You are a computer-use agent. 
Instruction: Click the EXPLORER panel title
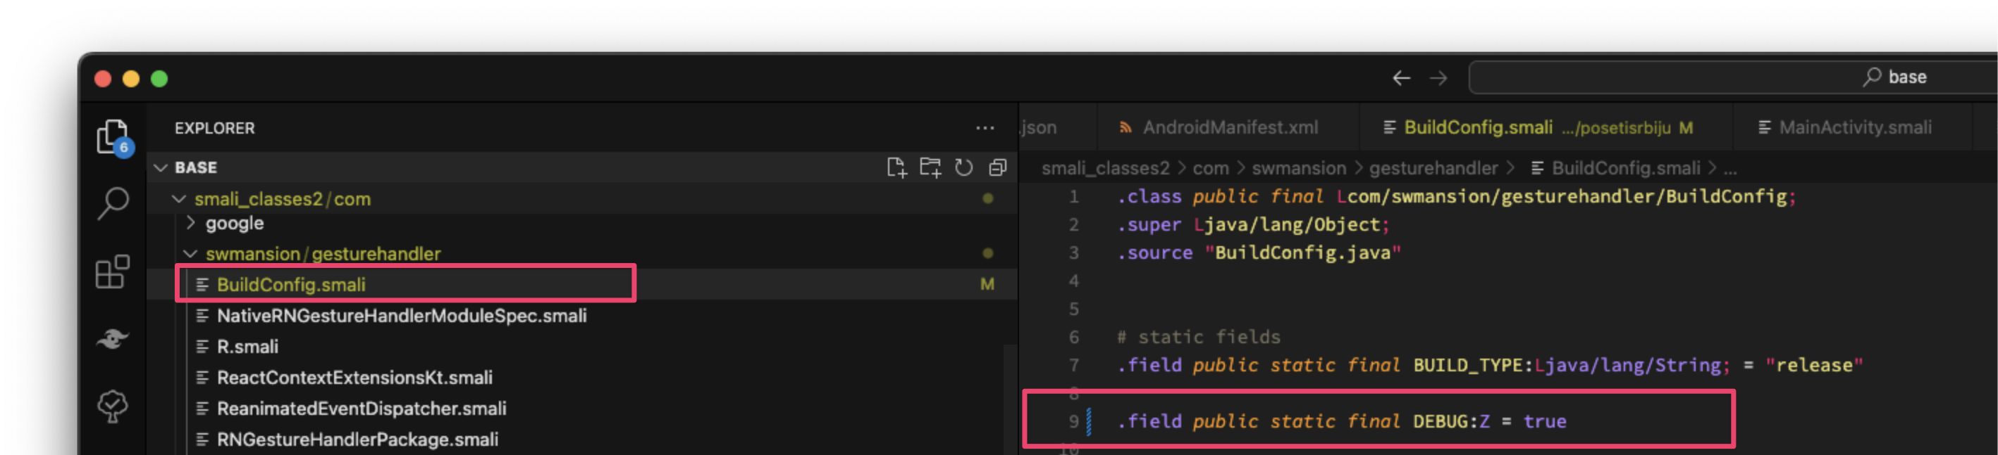(215, 129)
